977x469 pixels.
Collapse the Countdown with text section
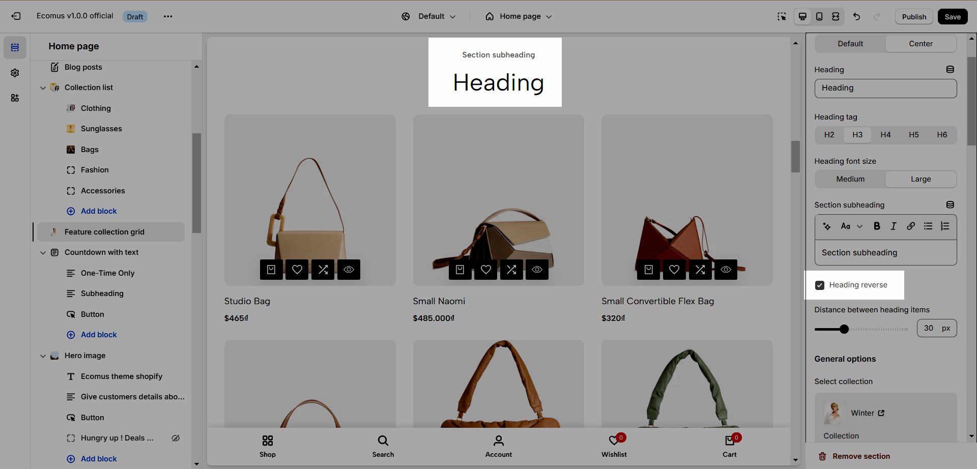43,253
